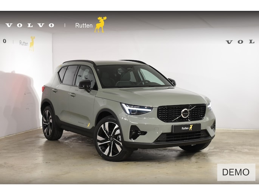Image resolution: width=259 pixels, height=195 pixels.
Task: Click the car's windshield
Action: [133, 76]
